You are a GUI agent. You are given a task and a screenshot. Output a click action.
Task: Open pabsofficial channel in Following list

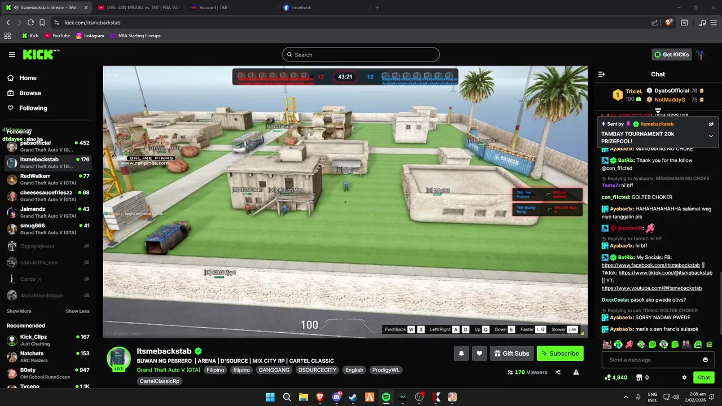pos(48,146)
